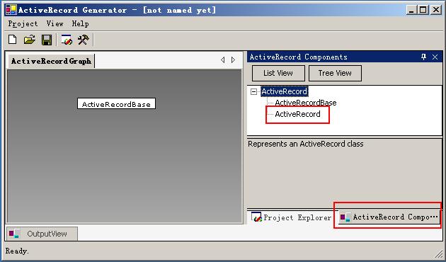
Task: Switch to the Project Explorer tab
Action: [x=291, y=217]
